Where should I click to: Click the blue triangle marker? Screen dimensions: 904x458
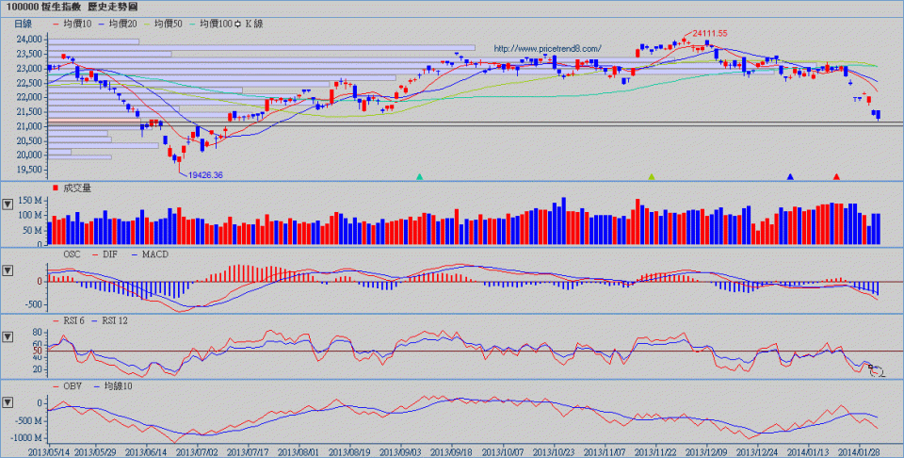point(790,176)
